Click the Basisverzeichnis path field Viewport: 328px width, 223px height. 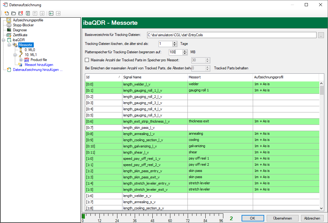pyautogui.click(x=232, y=35)
